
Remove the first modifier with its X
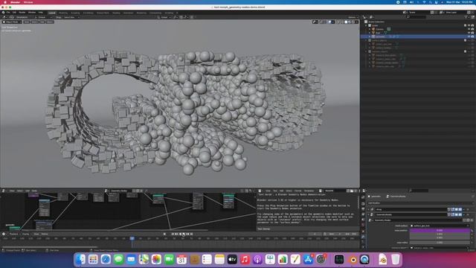coord(468,209)
